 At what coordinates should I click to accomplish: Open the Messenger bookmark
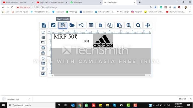(58, 12)
